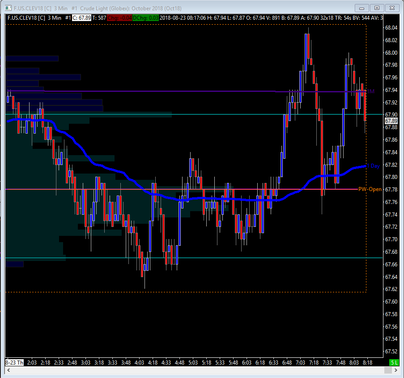This screenshot has height=378, width=404.
Task: Click the 'F.US.CLEV18 [C]' symbol label
Action: coord(26,18)
